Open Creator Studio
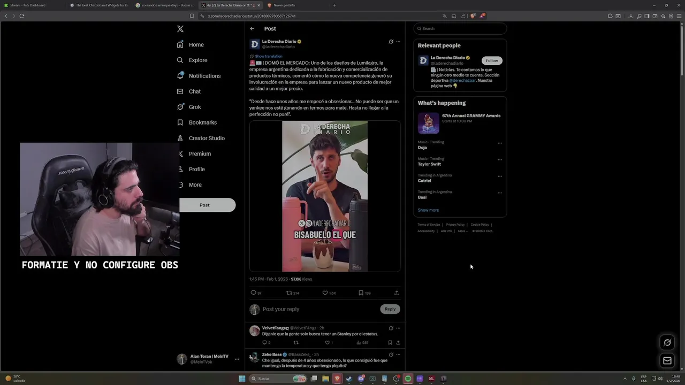The image size is (685, 385). coord(201,138)
